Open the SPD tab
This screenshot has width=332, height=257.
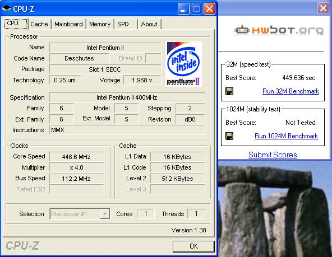point(126,24)
